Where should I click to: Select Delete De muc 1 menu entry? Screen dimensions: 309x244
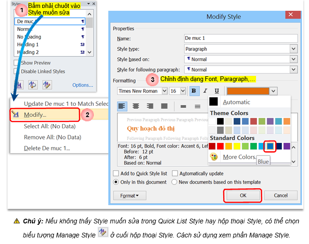point(47,148)
